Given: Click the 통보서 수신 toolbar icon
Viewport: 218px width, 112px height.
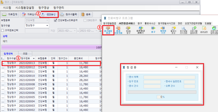Looking at the screenshot, I should point(163,30).
